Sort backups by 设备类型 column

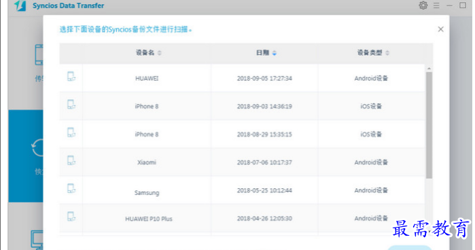(373, 53)
